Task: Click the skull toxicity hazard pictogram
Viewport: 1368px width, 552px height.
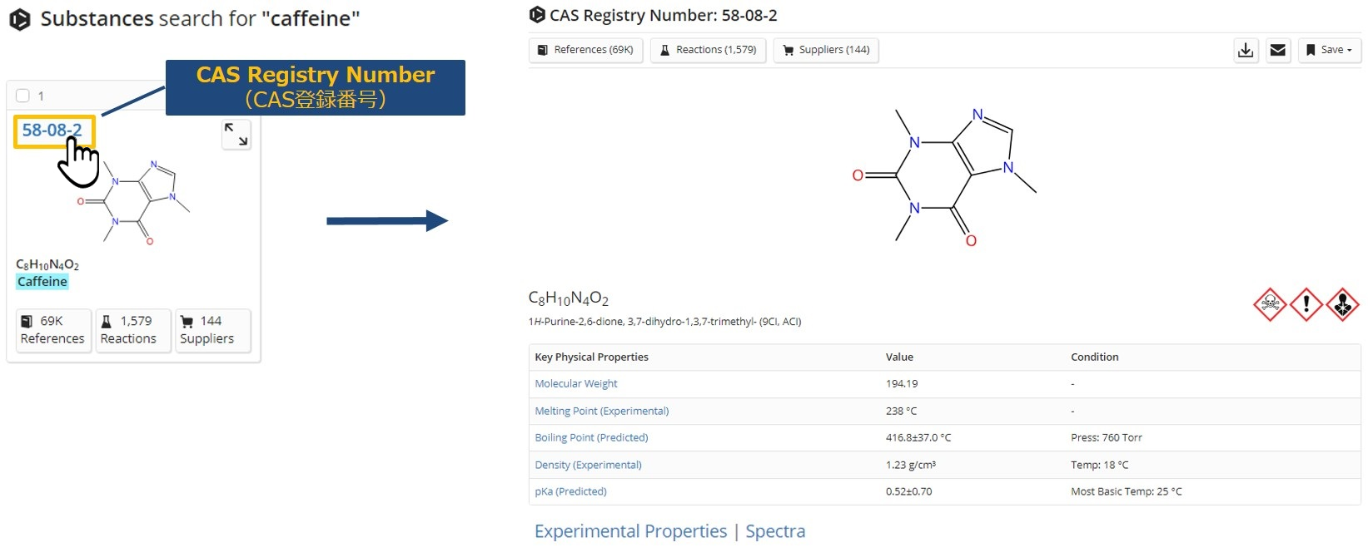Action: (1271, 305)
